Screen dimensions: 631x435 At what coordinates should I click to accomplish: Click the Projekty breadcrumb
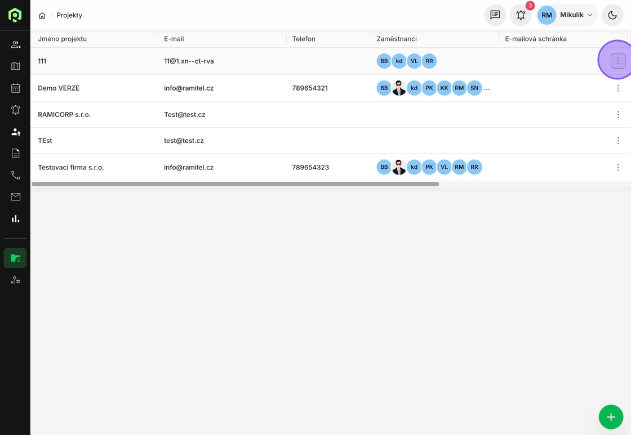(69, 15)
